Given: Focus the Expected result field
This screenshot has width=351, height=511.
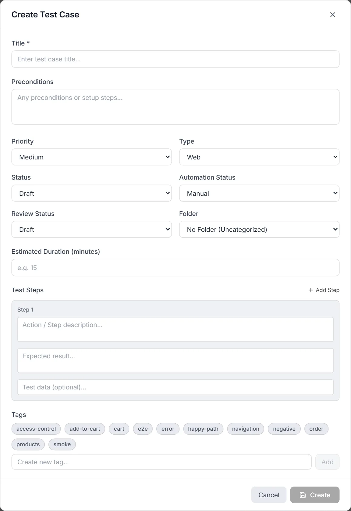Looking at the screenshot, I should click(175, 360).
